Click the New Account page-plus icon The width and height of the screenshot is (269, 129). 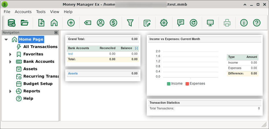(x=41, y=22)
